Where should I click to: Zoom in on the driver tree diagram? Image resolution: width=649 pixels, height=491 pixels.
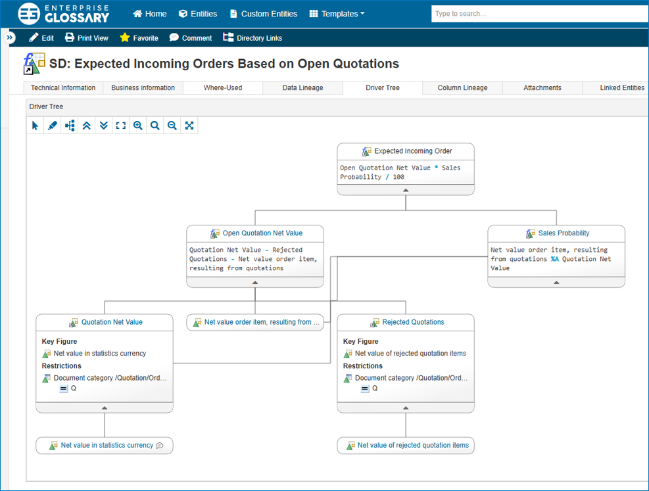tap(137, 125)
